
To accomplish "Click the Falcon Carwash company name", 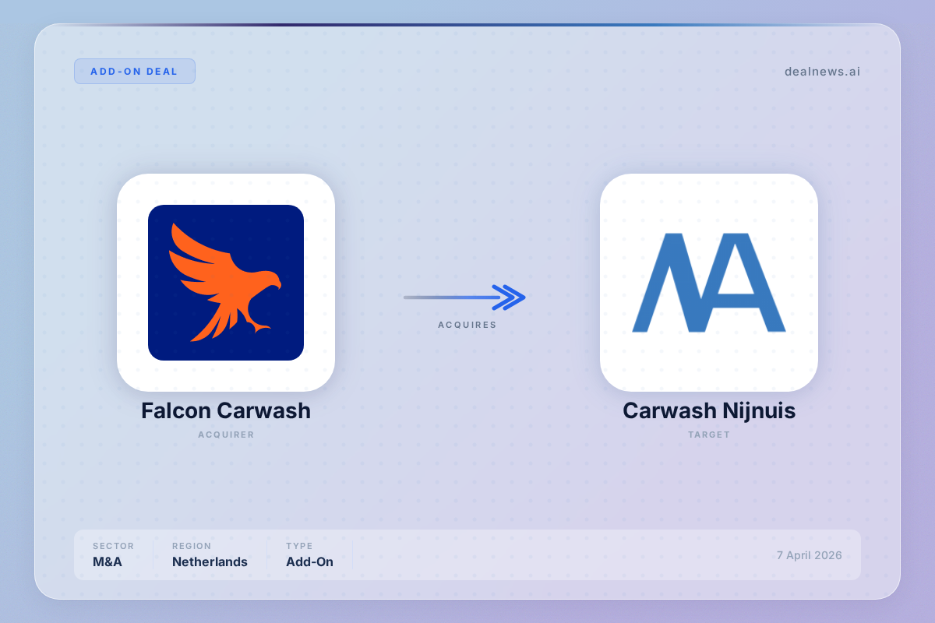I will coord(226,411).
